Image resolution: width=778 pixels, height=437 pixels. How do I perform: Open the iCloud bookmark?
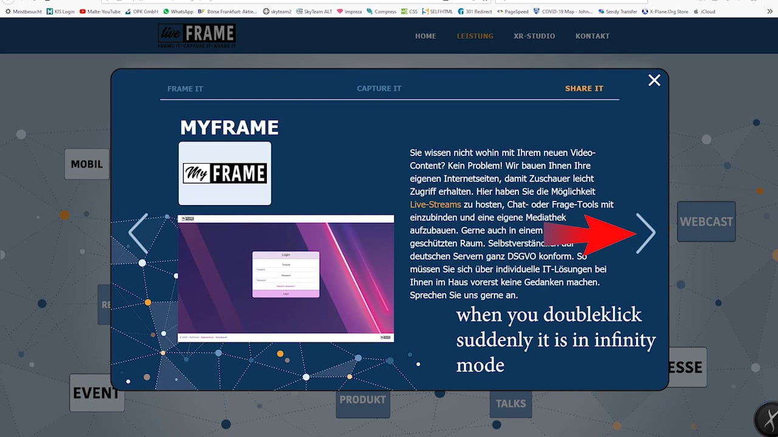click(x=704, y=12)
